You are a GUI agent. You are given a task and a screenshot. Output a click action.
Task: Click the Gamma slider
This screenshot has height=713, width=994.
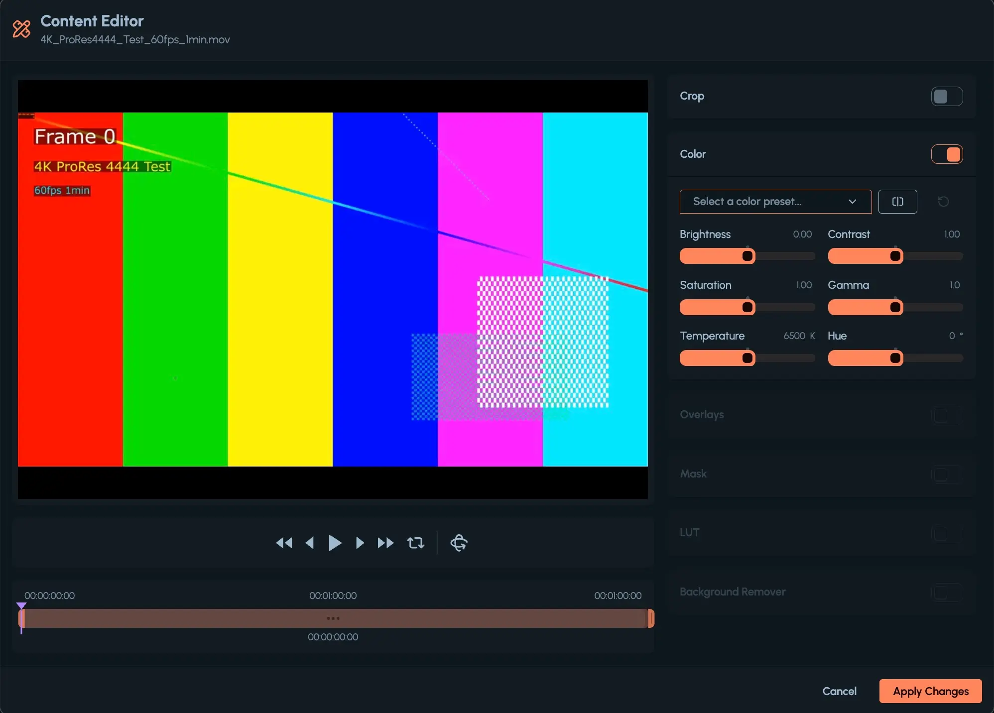(x=895, y=307)
